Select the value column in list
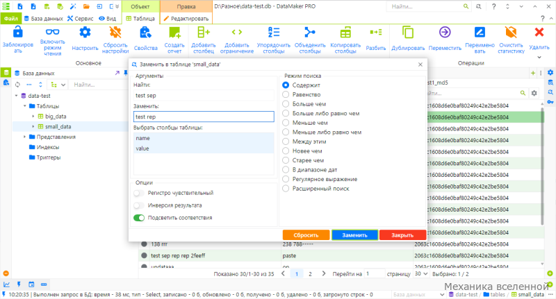Viewport: 556px width, 299px height. (204, 148)
